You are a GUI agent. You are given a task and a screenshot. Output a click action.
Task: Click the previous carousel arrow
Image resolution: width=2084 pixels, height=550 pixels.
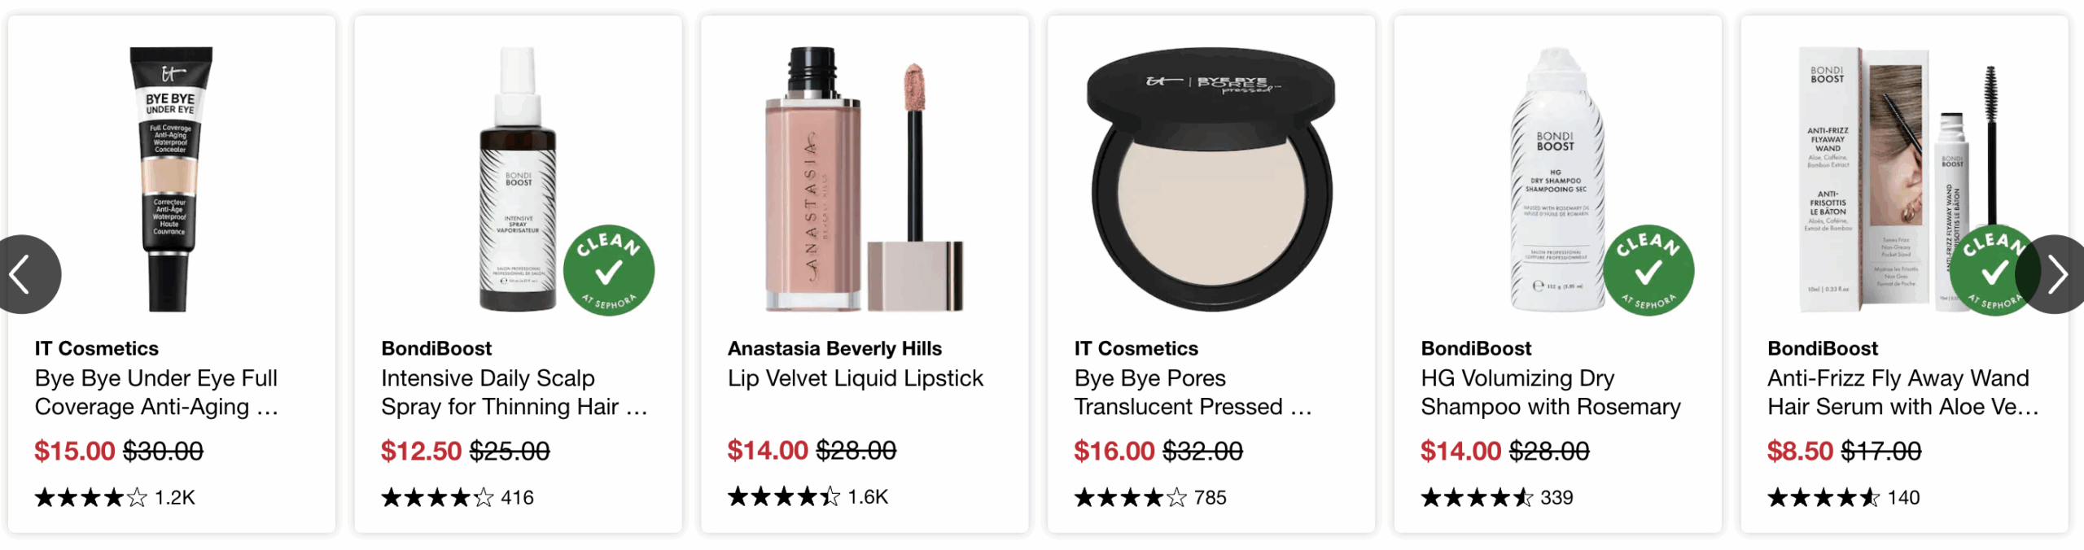click(x=24, y=274)
